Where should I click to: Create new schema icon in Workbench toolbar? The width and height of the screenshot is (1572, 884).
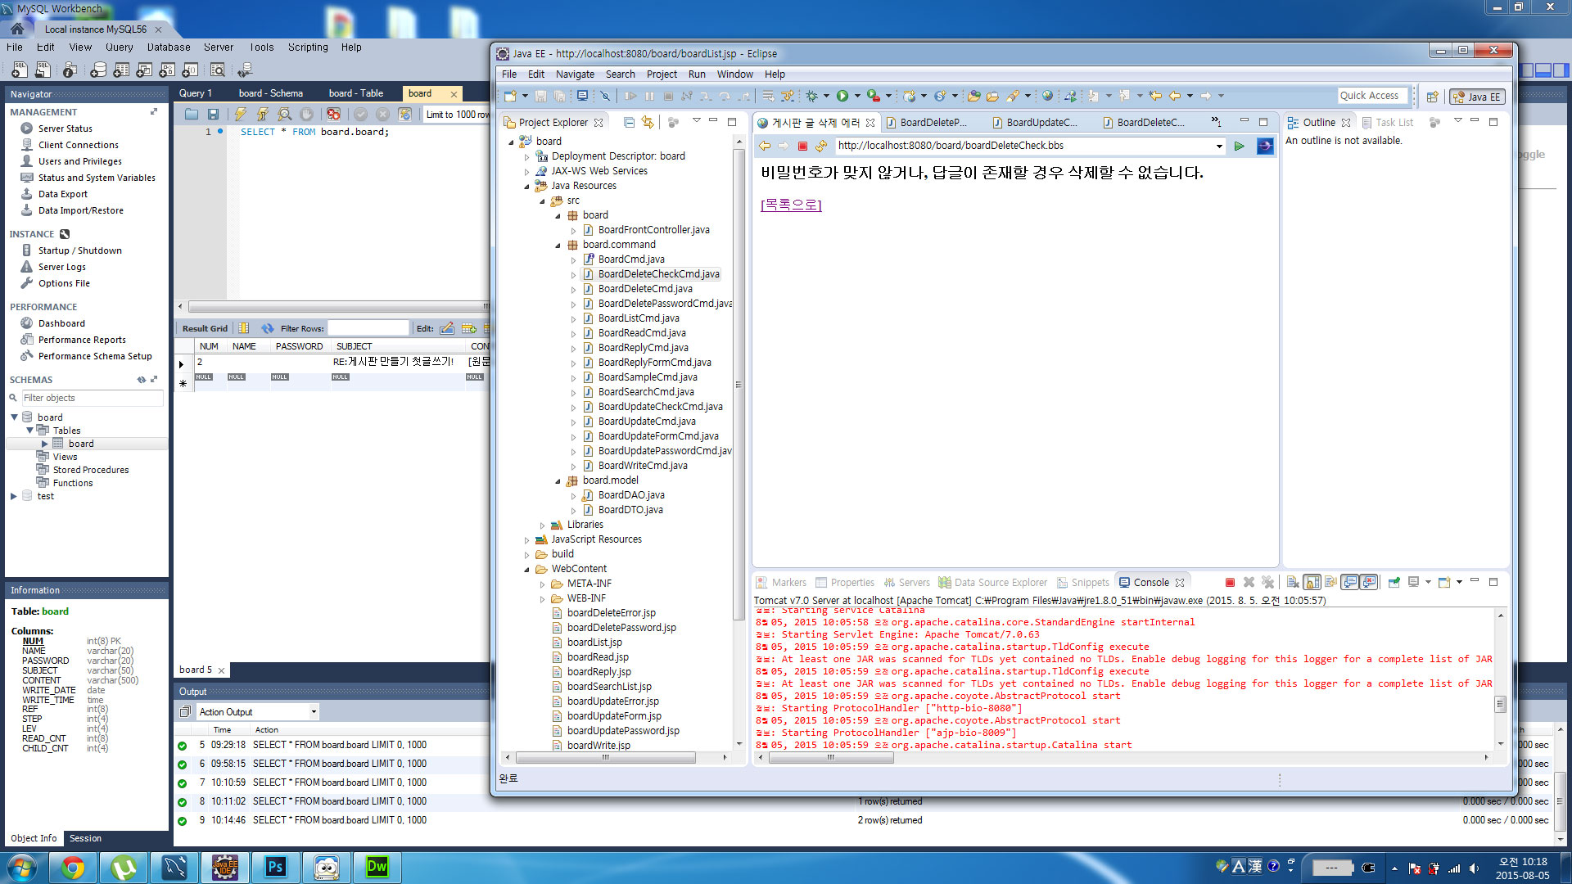point(98,70)
